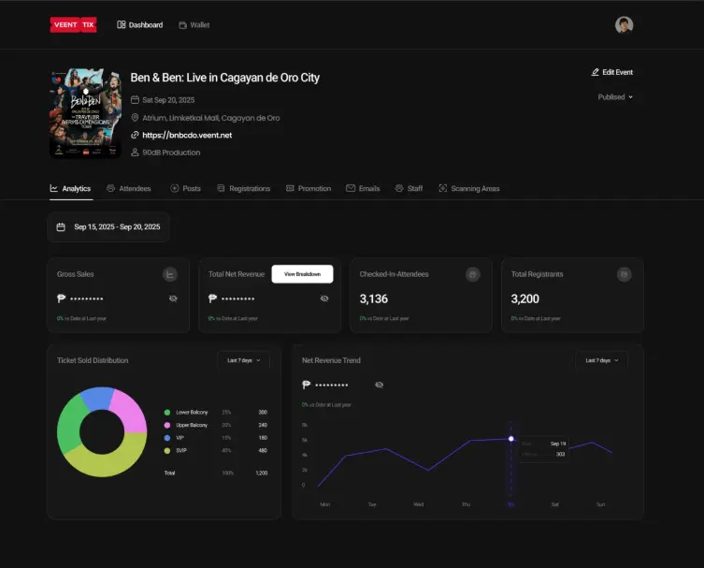
Task: Reveal the hidden Total Net Revenue amount
Action: pos(324,299)
